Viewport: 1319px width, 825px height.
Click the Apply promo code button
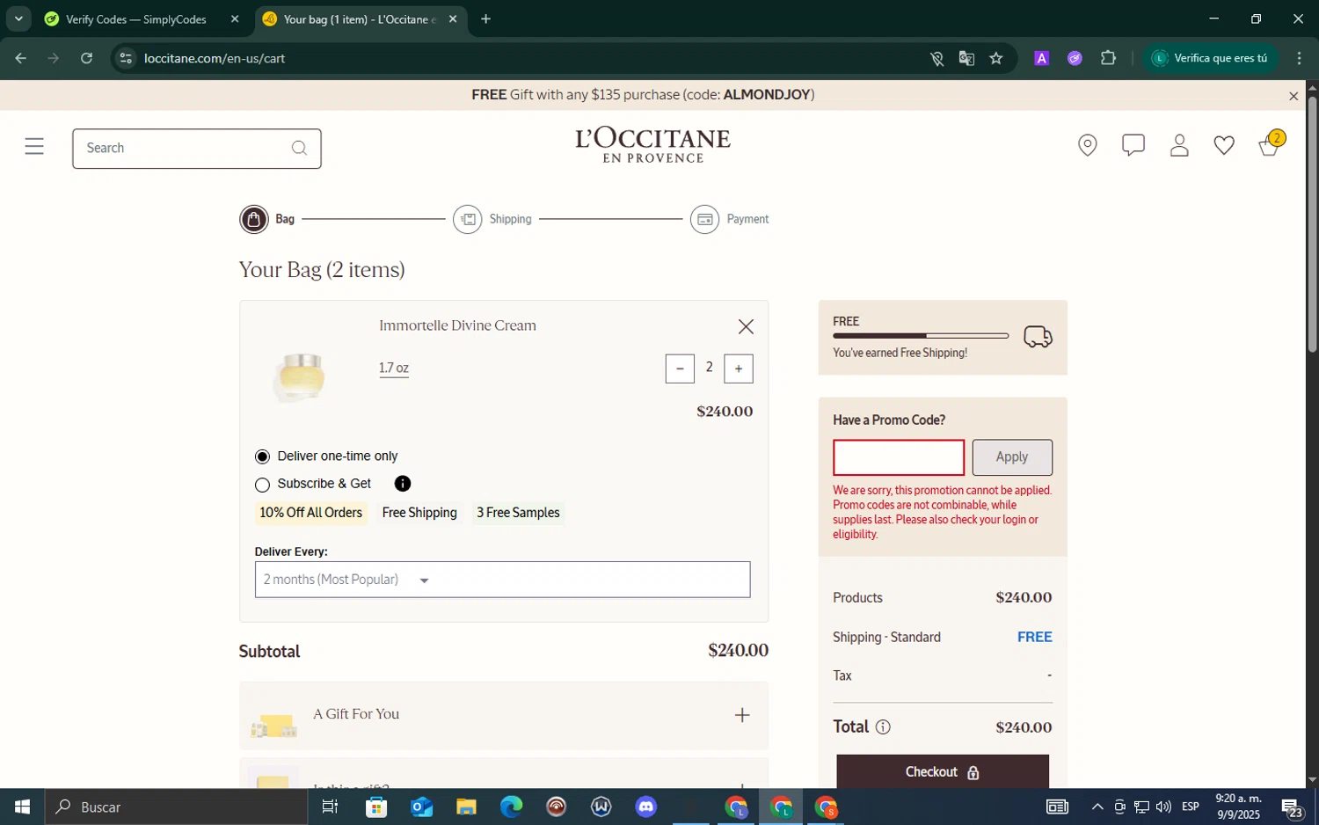1012,457
